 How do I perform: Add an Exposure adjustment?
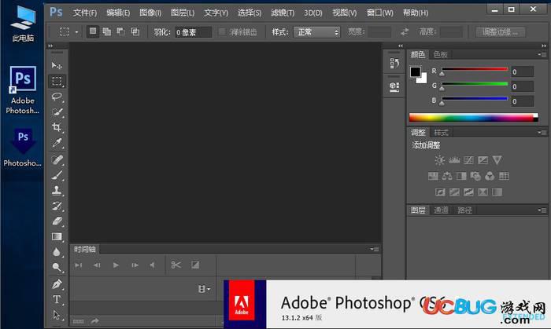[483, 160]
